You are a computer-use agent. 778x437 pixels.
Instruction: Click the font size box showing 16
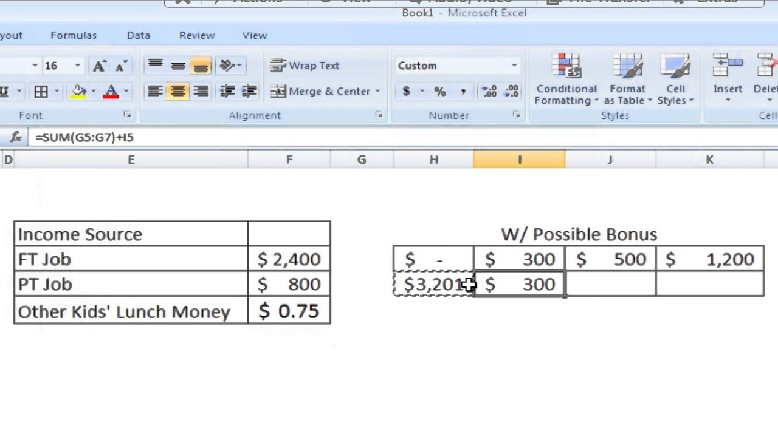[x=57, y=66]
